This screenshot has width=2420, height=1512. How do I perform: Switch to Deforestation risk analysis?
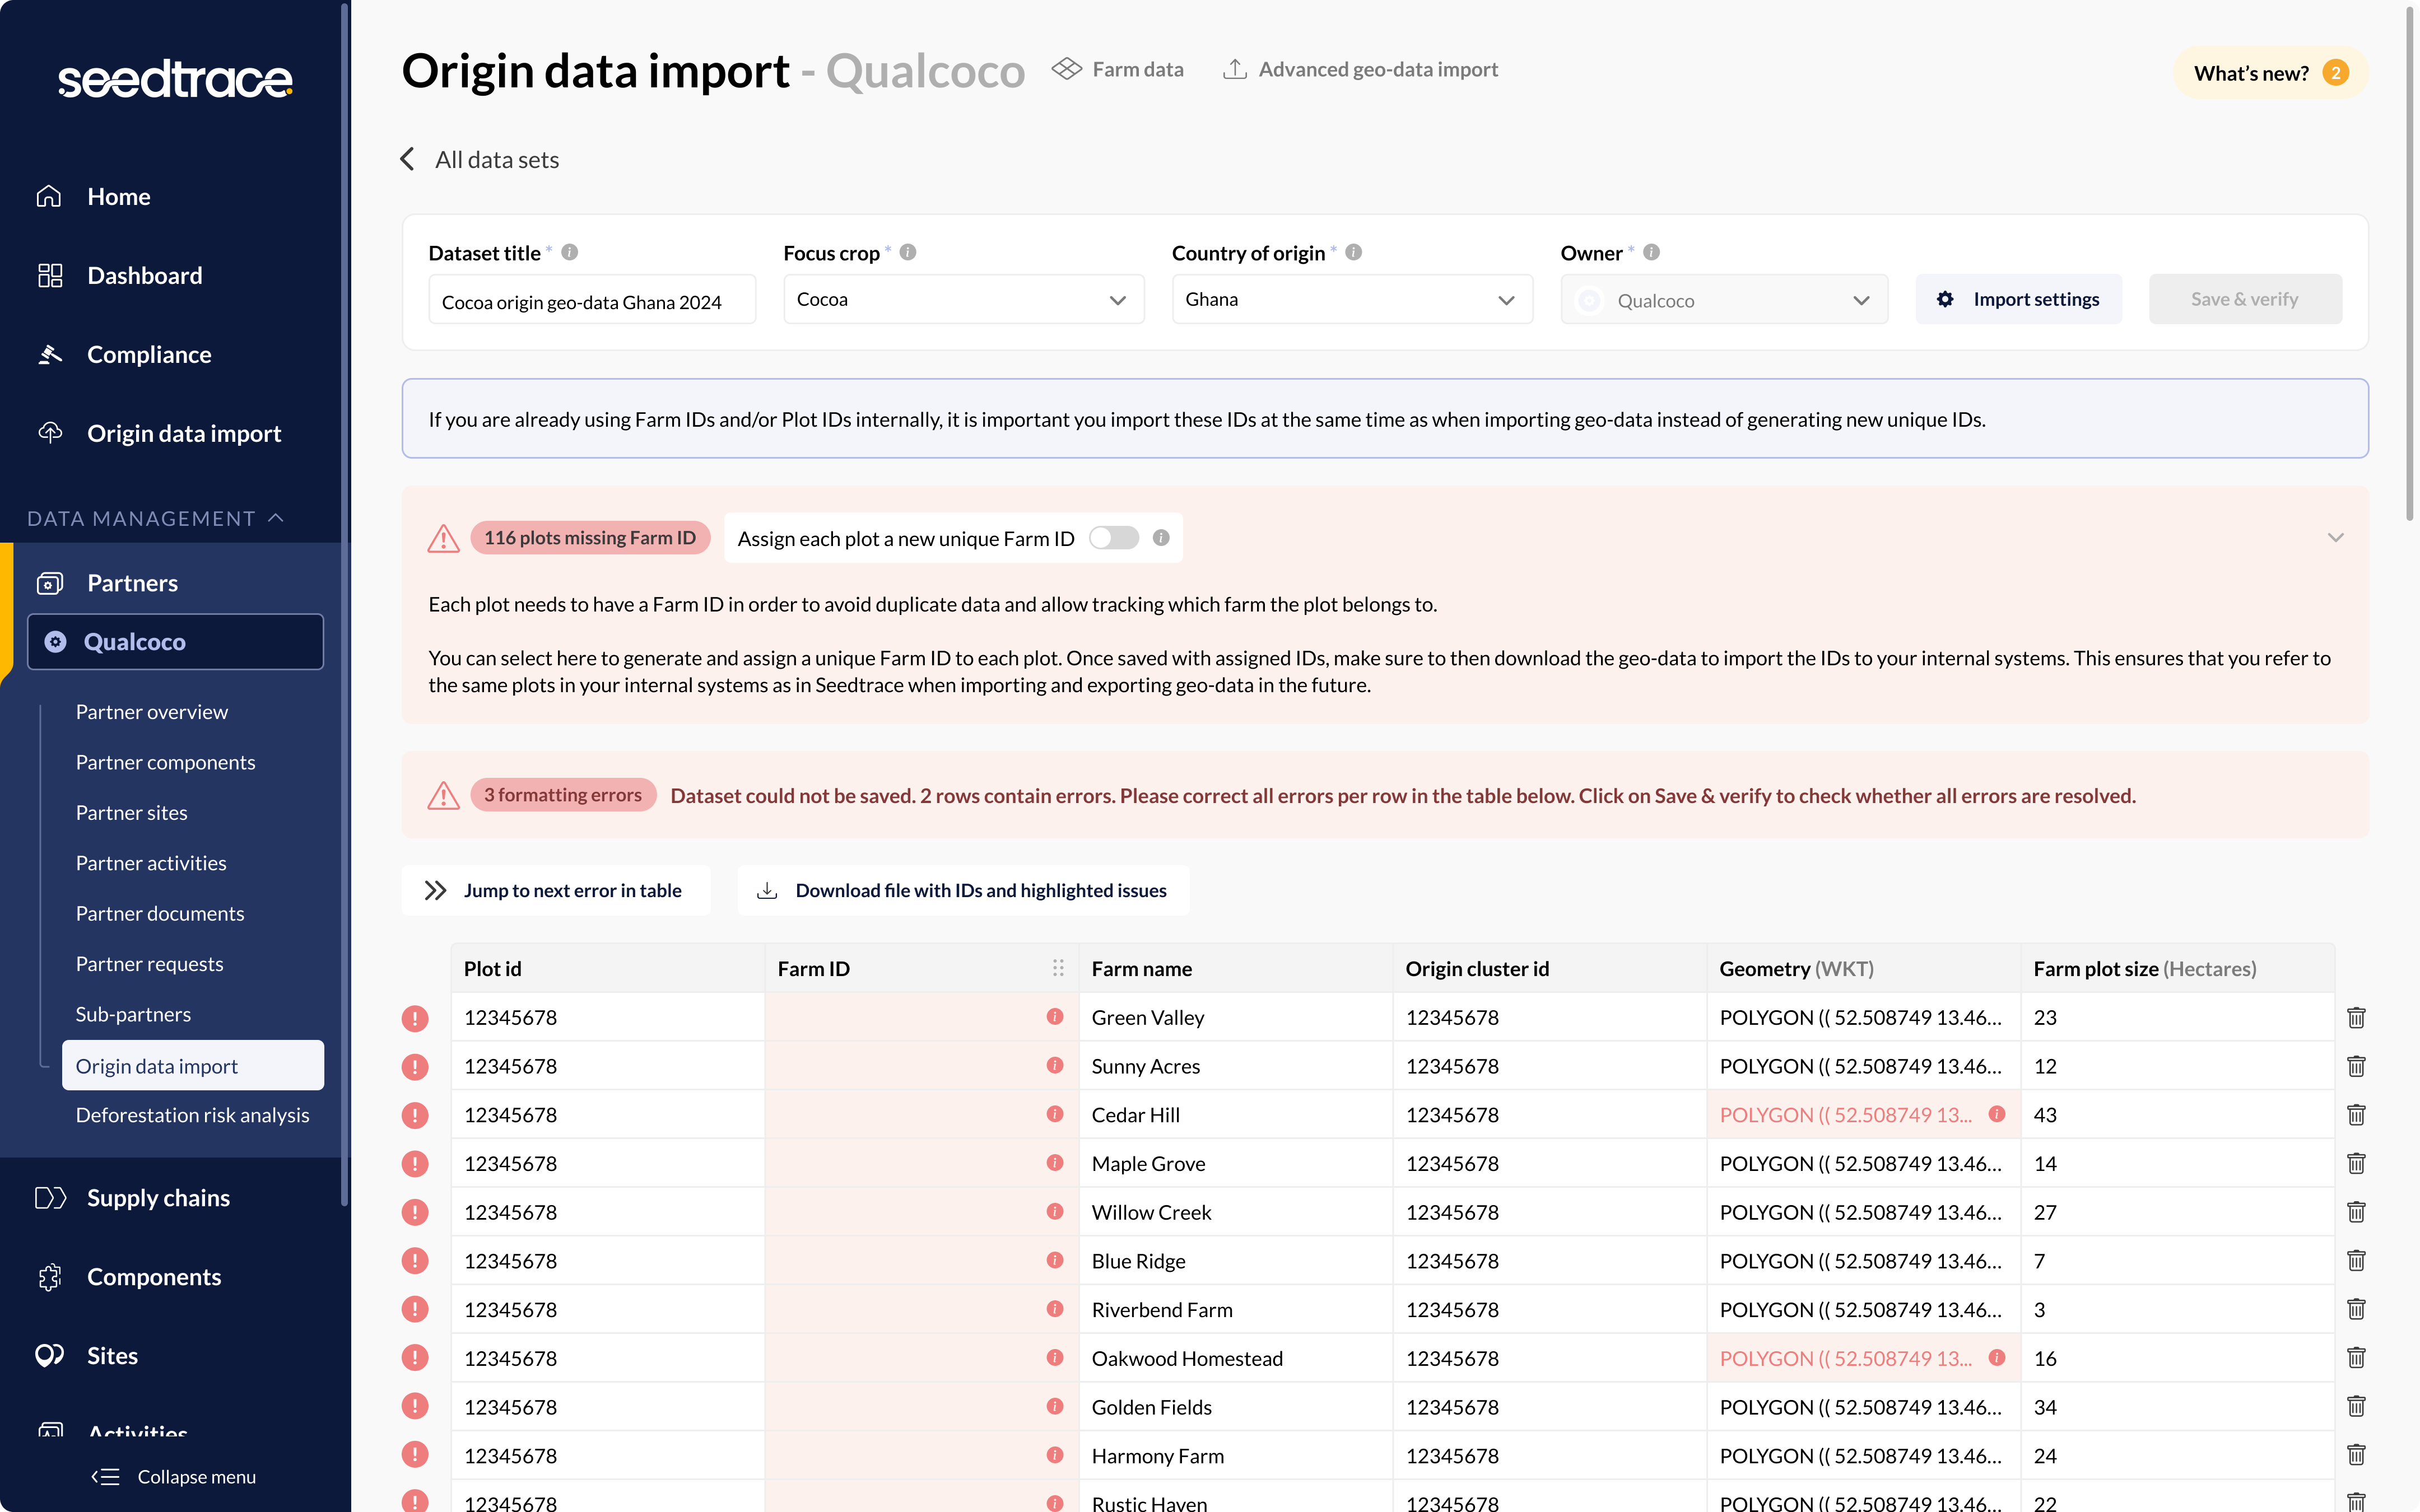coord(192,1114)
